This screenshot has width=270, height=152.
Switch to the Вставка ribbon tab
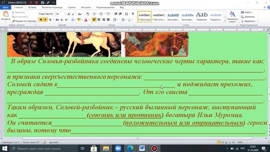click(x=32, y=8)
